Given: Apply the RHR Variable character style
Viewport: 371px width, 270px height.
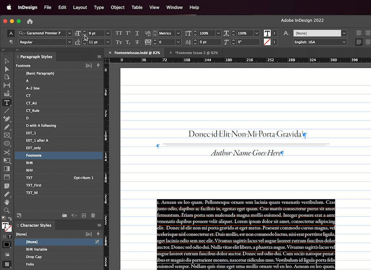Looking at the screenshot, I should (x=59, y=249).
